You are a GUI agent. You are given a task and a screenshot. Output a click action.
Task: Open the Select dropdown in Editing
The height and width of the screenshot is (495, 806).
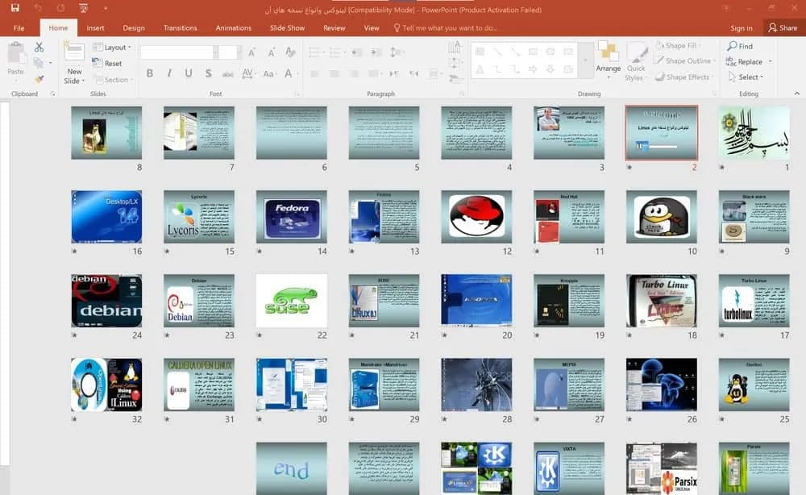click(746, 77)
